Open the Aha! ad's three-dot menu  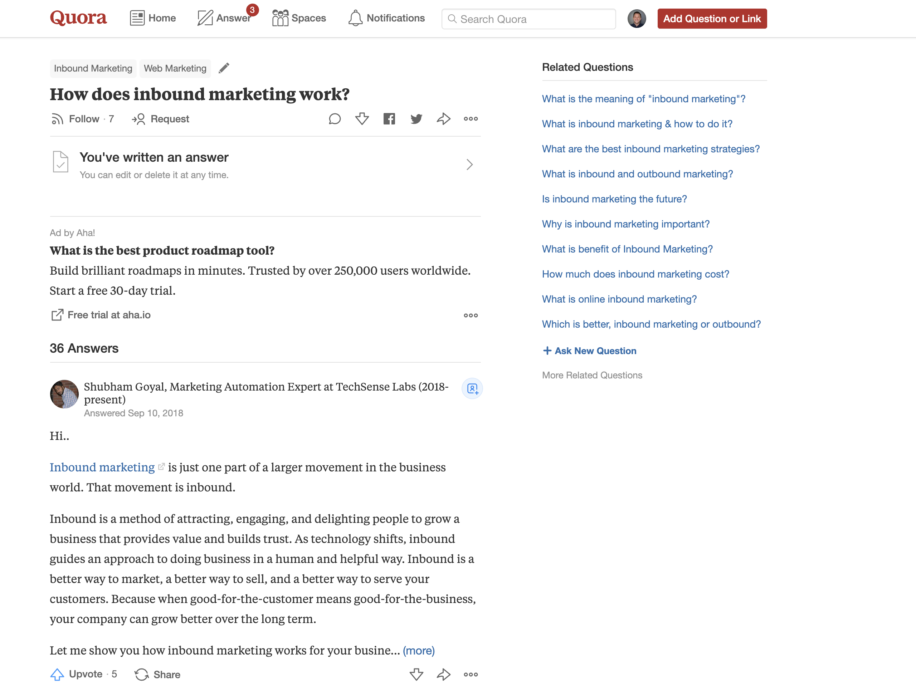point(471,315)
